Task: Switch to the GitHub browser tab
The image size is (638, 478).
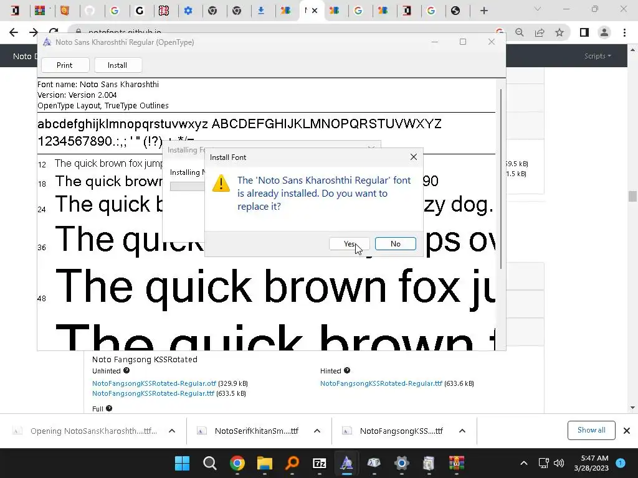Action: [90, 11]
